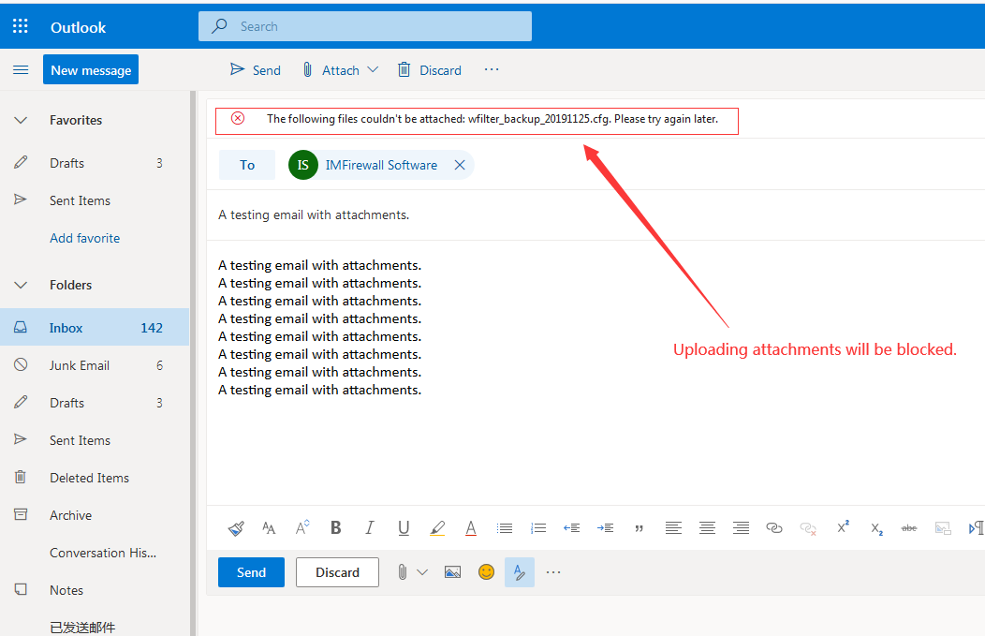The image size is (985, 636).
Task: Open the Inbox folder
Action: pos(95,328)
